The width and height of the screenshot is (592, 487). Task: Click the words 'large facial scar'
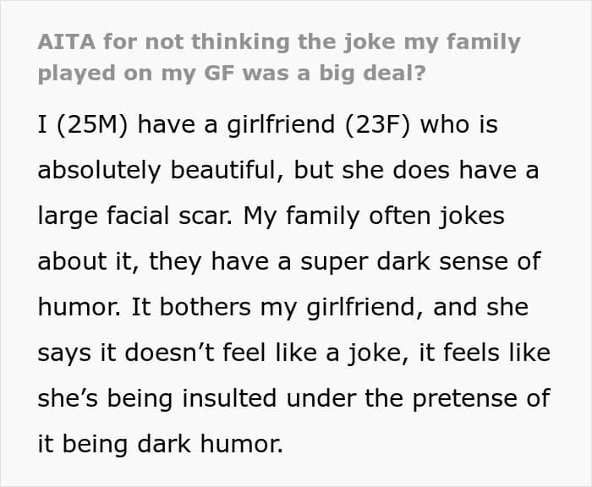tap(135, 216)
